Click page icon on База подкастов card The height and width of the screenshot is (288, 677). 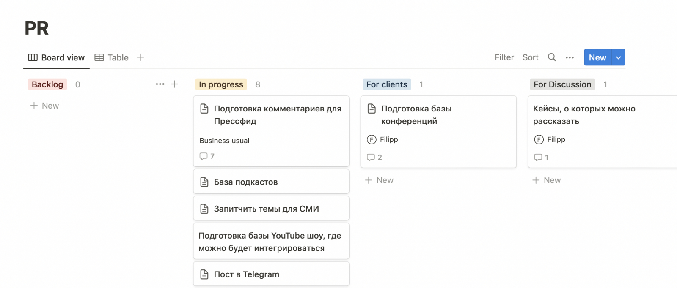tap(204, 182)
